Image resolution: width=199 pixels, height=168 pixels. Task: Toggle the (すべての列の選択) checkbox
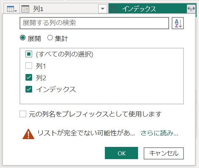(x=29, y=54)
